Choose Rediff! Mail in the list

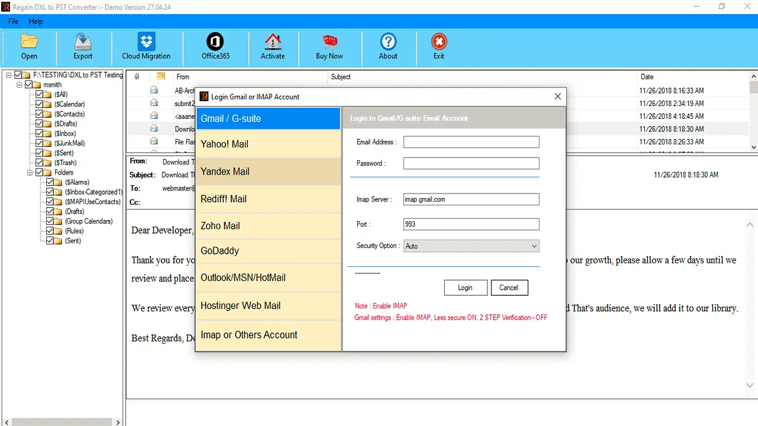tap(268, 199)
